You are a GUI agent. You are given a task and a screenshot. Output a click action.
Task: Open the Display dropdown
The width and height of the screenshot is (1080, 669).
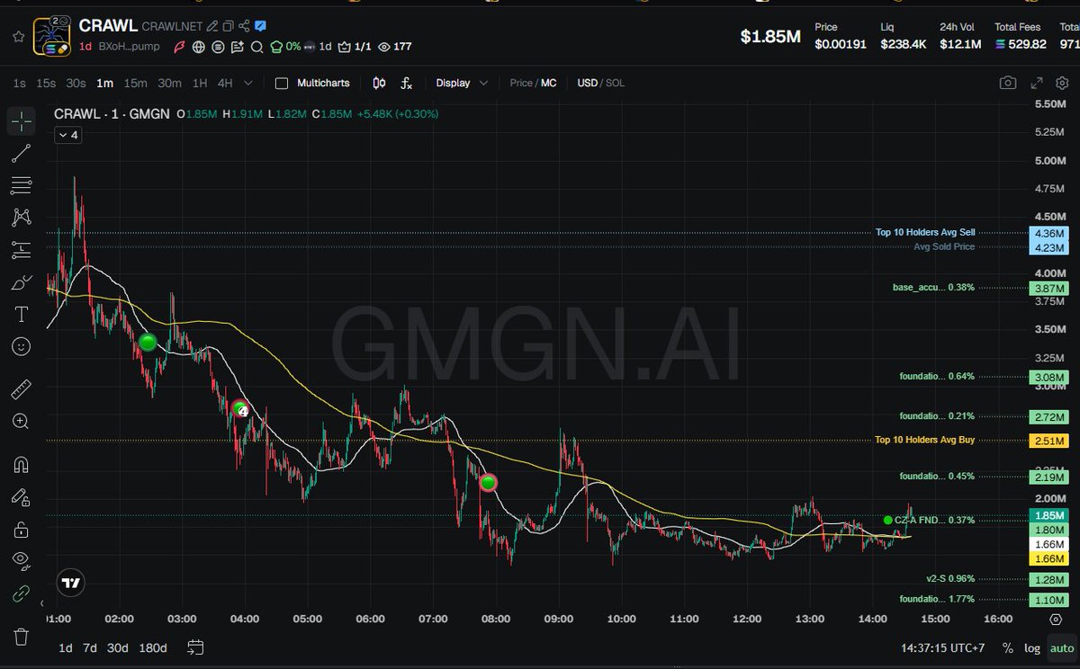(462, 83)
